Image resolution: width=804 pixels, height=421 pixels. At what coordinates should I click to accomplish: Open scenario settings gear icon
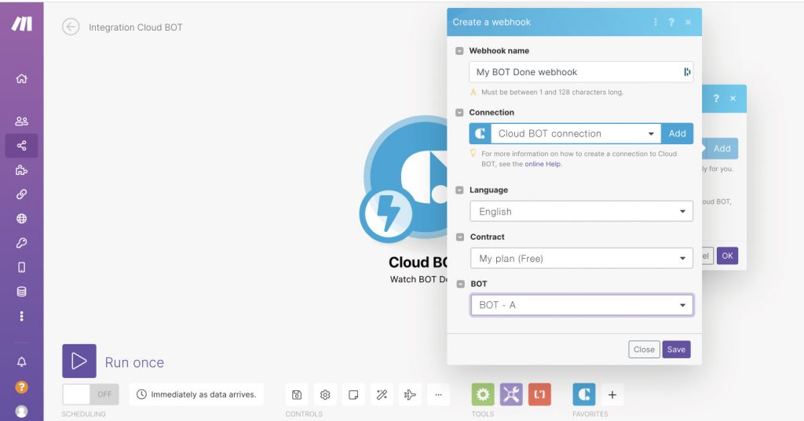[x=325, y=394]
